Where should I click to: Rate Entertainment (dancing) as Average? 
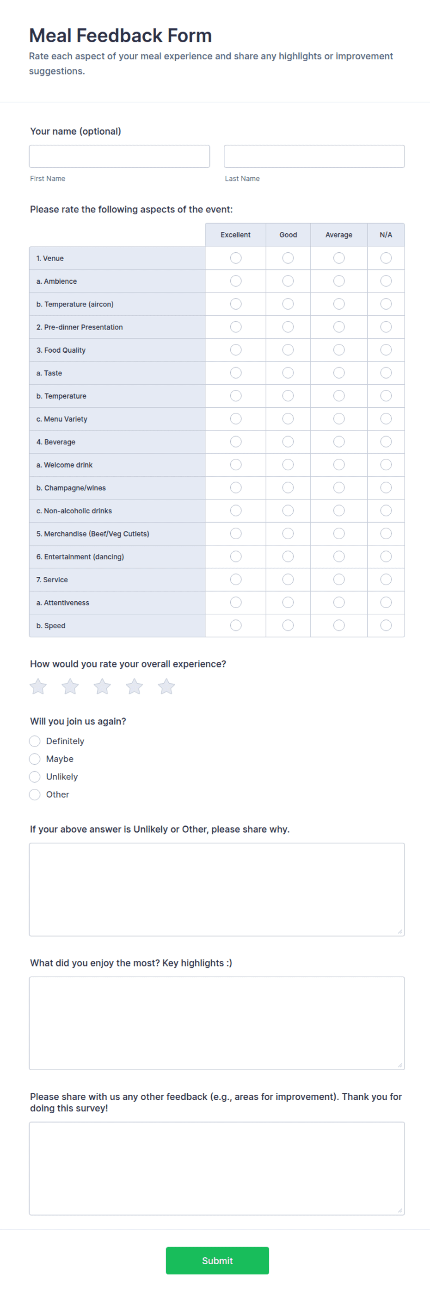click(339, 556)
